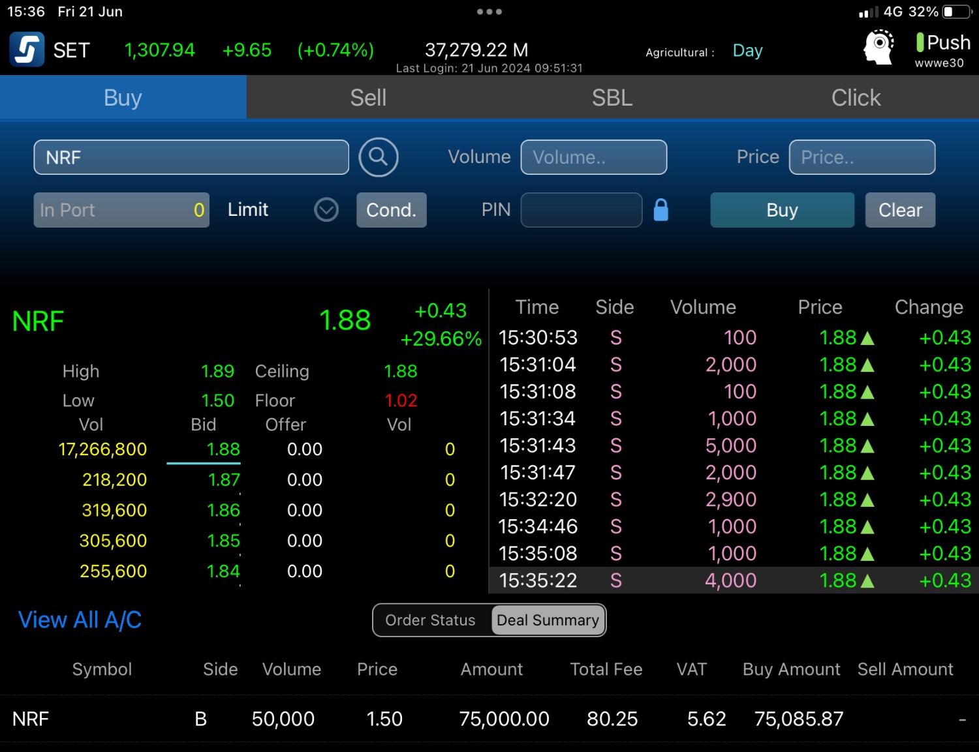
Task: Select the 15:35:22 ticker row
Action: click(734, 580)
